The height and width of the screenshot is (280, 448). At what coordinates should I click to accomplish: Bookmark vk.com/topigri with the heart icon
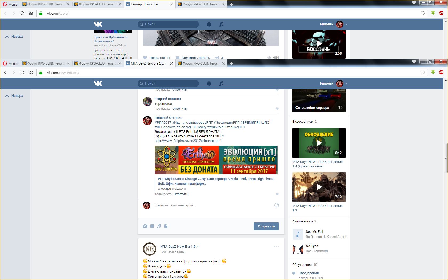click(x=423, y=13)
